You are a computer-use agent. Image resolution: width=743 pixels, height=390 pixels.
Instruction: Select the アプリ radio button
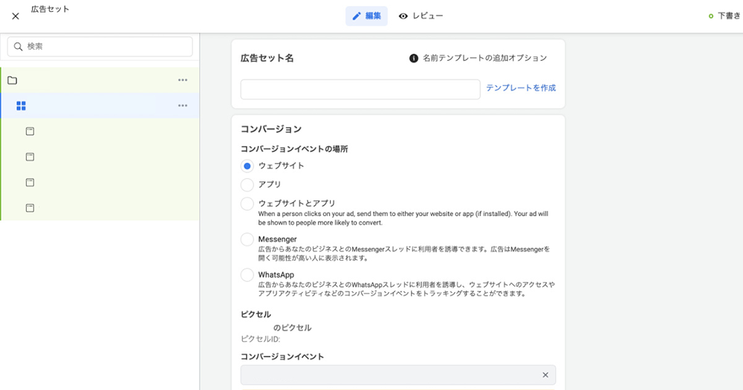(247, 185)
